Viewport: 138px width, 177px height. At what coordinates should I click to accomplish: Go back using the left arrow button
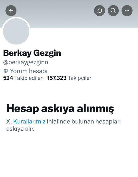click(x=11, y=11)
